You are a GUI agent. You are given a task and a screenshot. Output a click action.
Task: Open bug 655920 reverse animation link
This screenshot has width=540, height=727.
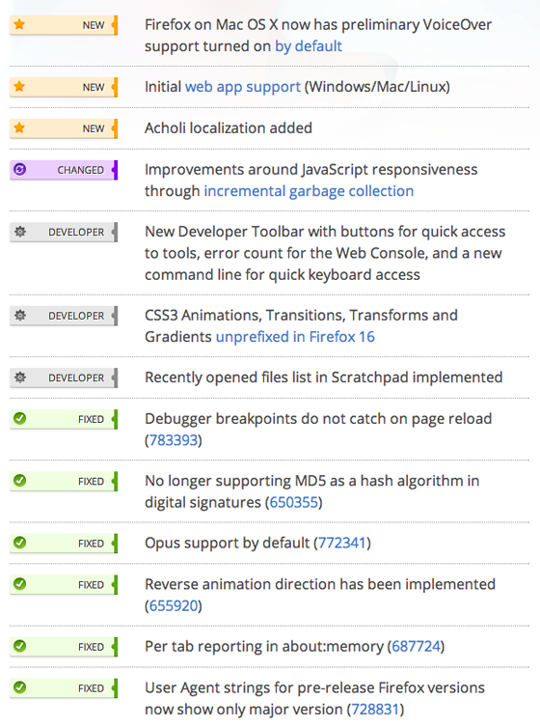(174, 605)
